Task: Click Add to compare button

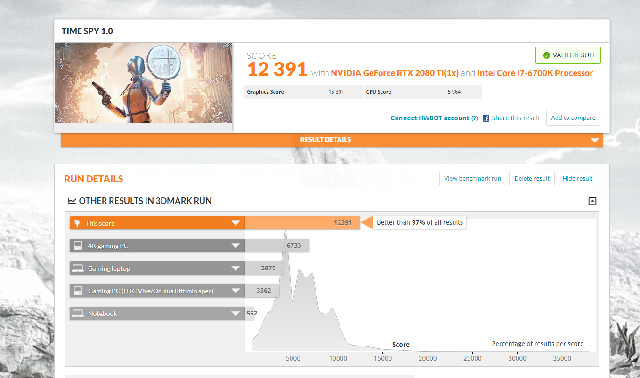Action: [573, 118]
